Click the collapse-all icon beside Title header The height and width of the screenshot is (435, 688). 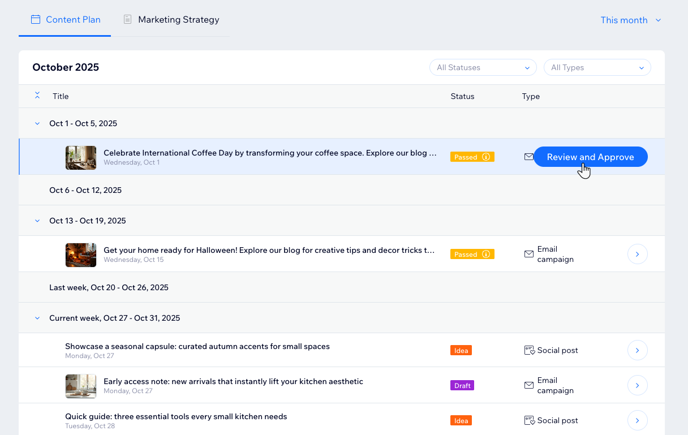pyautogui.click(x=37, y=96)
